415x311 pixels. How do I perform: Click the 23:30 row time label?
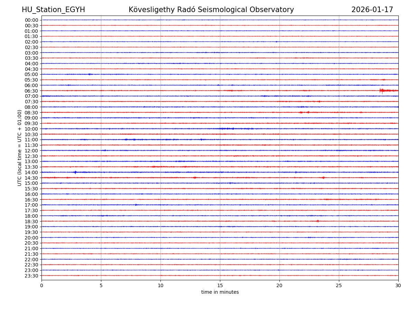31,276
